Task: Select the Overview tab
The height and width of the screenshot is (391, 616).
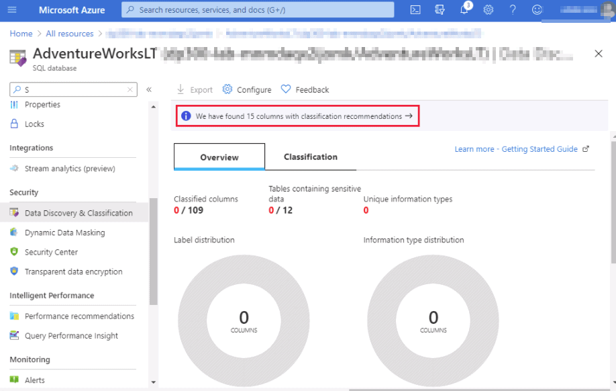Action: 219,157
